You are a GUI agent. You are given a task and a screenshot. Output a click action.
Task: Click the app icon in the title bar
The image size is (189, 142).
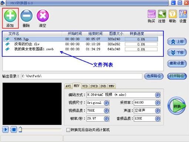coord(3,3)
